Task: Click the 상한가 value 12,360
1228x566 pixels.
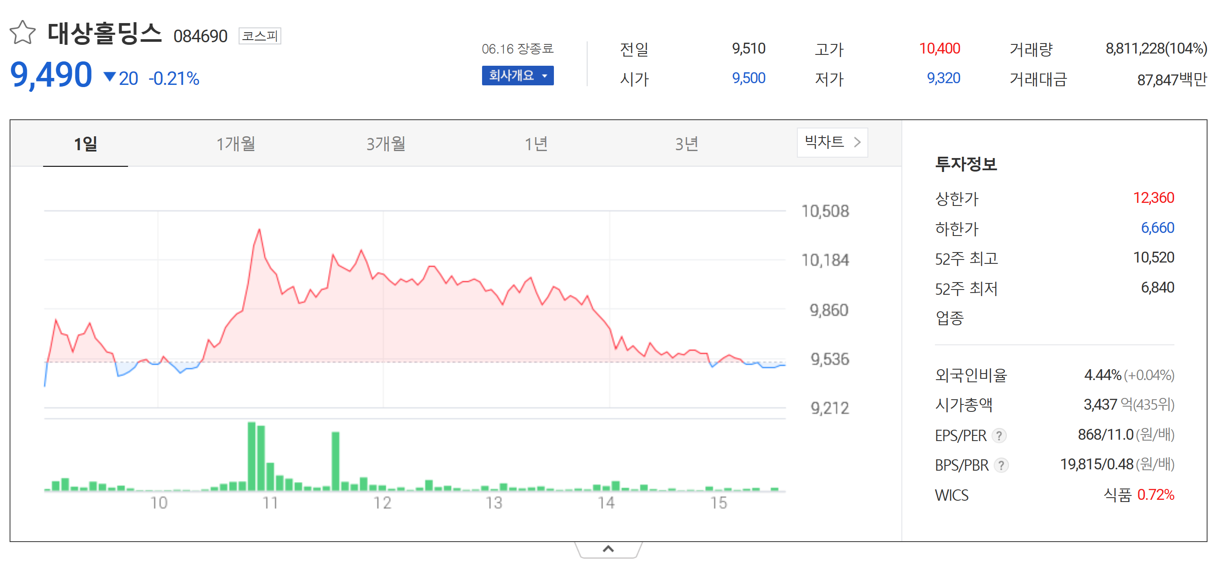Action: [1153, 198]
